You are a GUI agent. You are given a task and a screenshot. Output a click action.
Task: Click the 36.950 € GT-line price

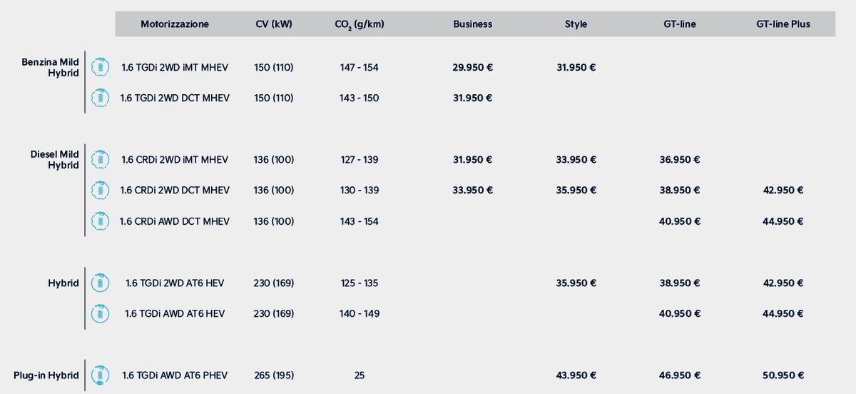point(680,160)
